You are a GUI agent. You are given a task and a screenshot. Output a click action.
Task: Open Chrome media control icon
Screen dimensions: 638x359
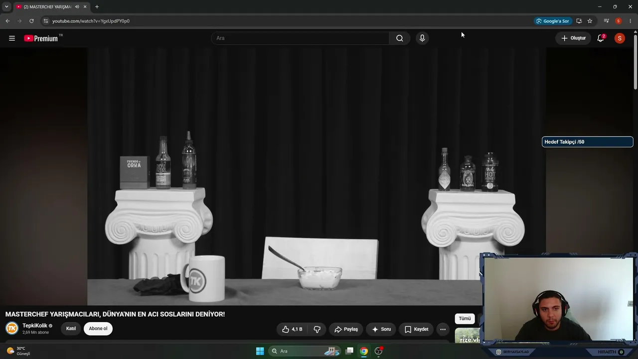(x=606, y=21)
